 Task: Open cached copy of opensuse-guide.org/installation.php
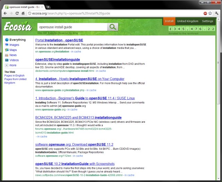click(91, 90)
